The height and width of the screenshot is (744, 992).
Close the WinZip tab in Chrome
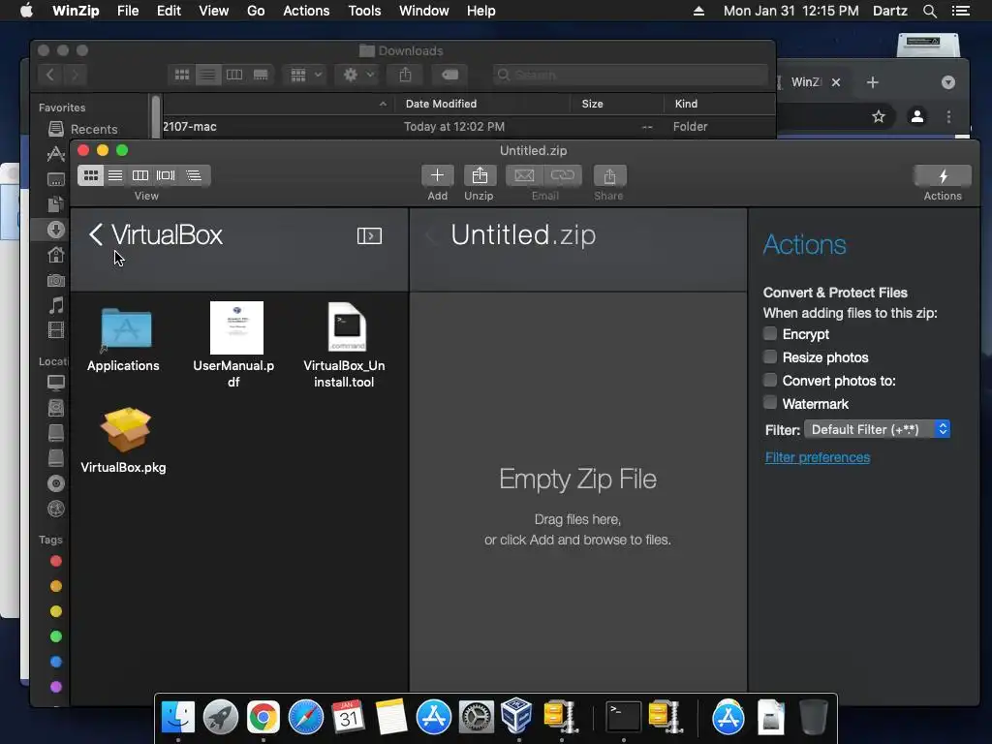[836, 82]
